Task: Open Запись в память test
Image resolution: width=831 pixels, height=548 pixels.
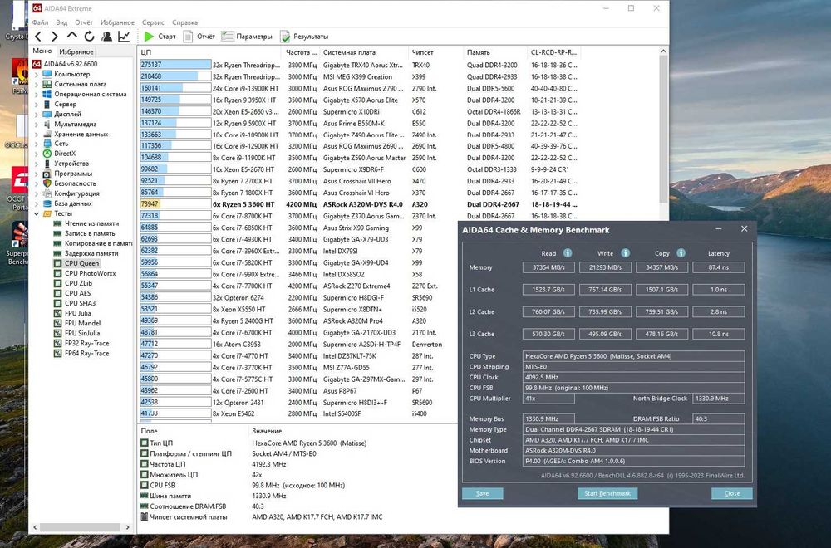Action: tap(90, 233)
